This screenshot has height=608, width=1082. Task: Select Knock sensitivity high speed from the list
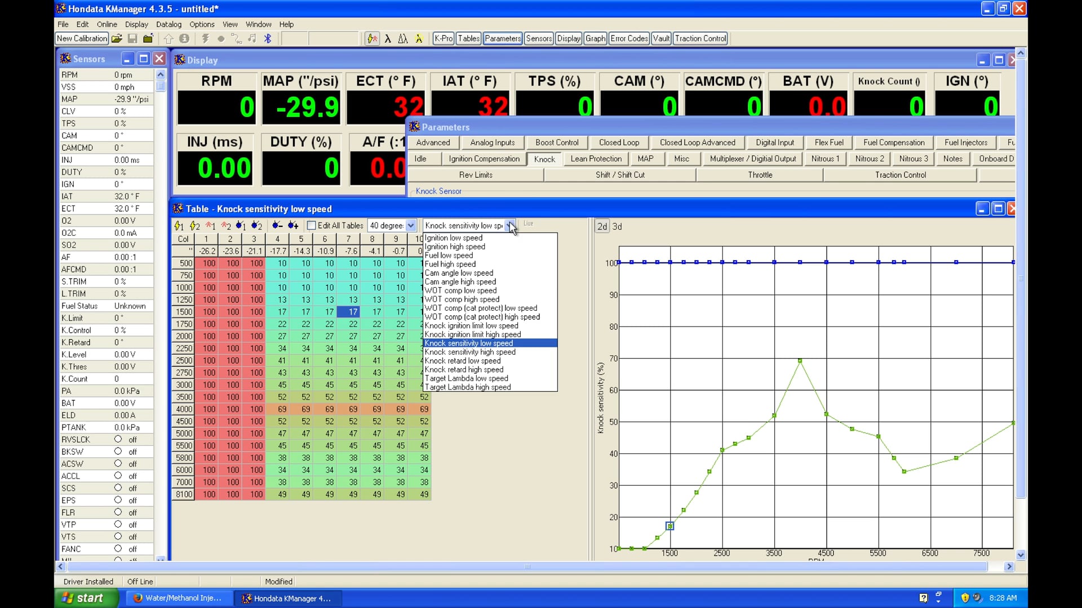470,352
